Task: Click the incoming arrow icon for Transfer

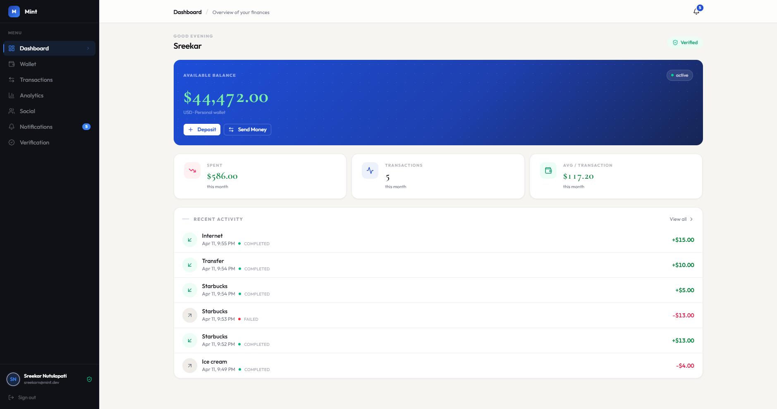Action: click(x=190, y=265)
